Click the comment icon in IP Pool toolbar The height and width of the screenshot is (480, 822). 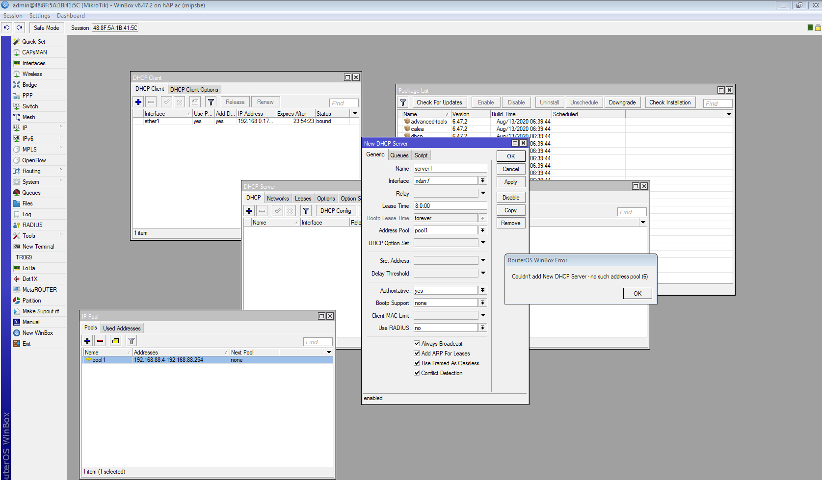pyautogui.click(x=115, y=341)
